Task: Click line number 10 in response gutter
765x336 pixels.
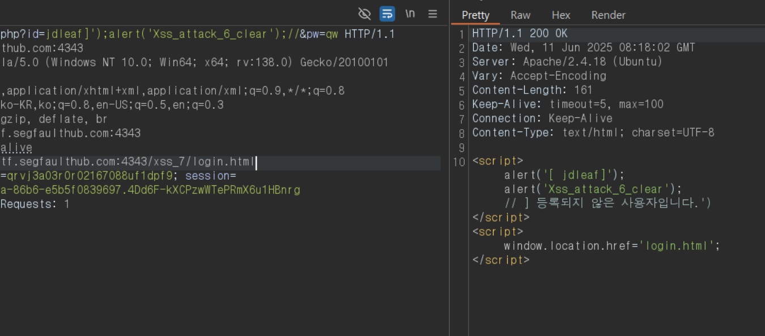Action: (x=460, y=161)
